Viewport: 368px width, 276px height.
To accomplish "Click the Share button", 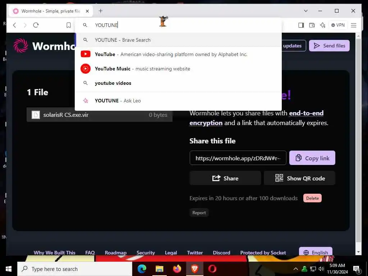I will coord(225,178).
